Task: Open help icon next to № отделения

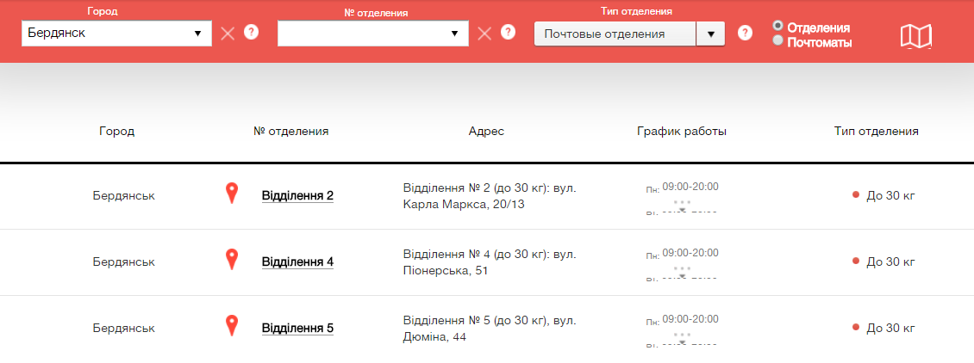Action: pos(509,33)
